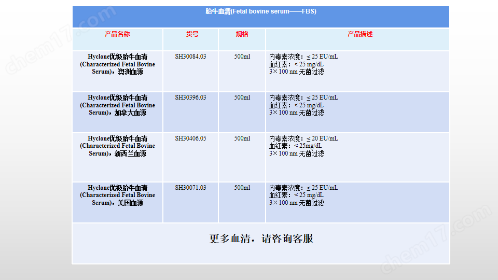
Task: Select catalog number SH30071.03
Action: coord(190,188)
